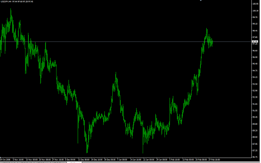
Task: Select the 22 Jan 00:00 time label
Action: (x=149, y=160)
